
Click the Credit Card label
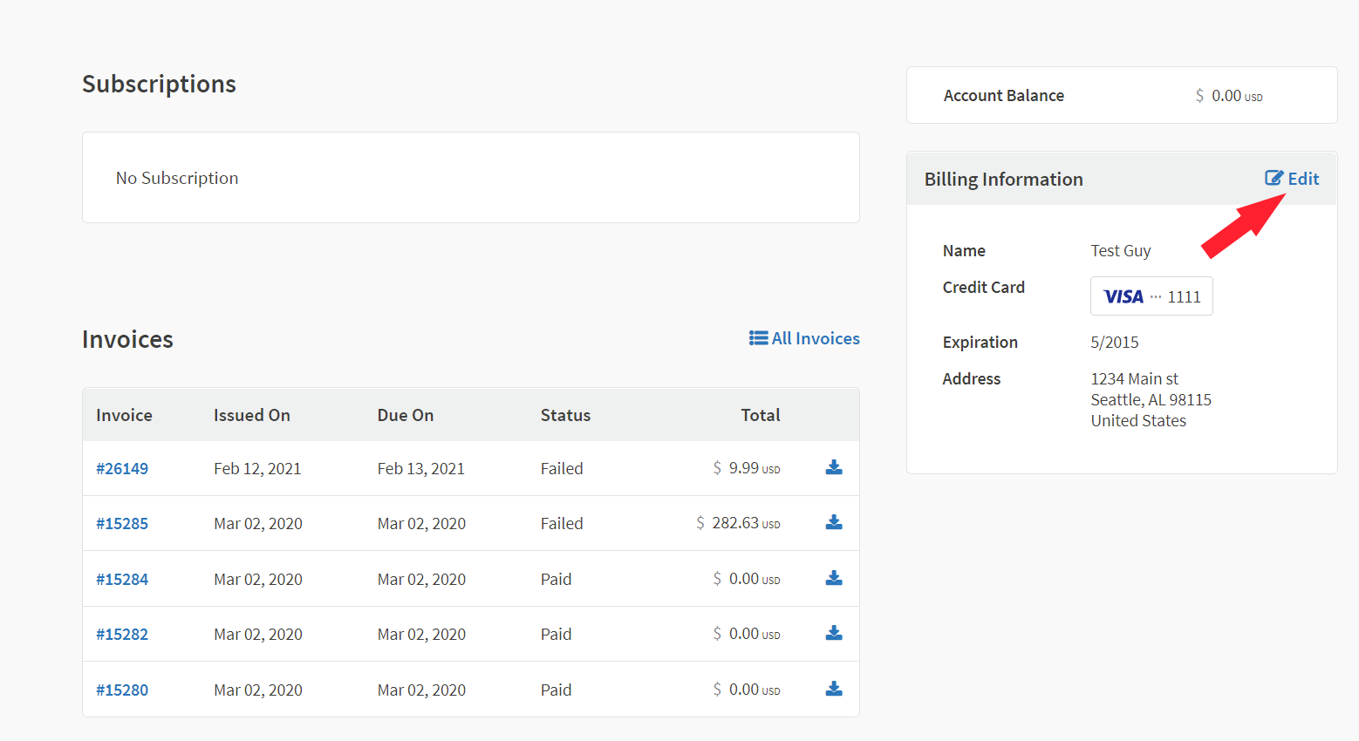[x=984, y=288]
